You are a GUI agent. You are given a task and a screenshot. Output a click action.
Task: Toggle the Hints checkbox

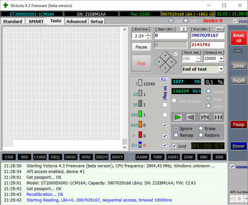235,21
